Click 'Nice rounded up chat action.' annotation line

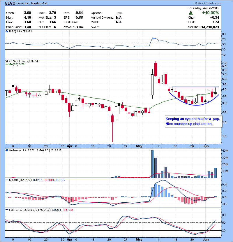(x=189, y=124)
